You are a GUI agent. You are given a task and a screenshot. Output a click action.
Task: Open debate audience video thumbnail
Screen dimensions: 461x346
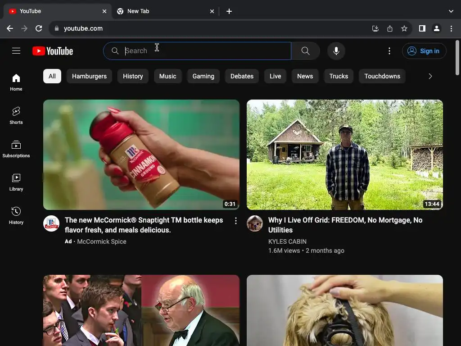coord(141,310)
